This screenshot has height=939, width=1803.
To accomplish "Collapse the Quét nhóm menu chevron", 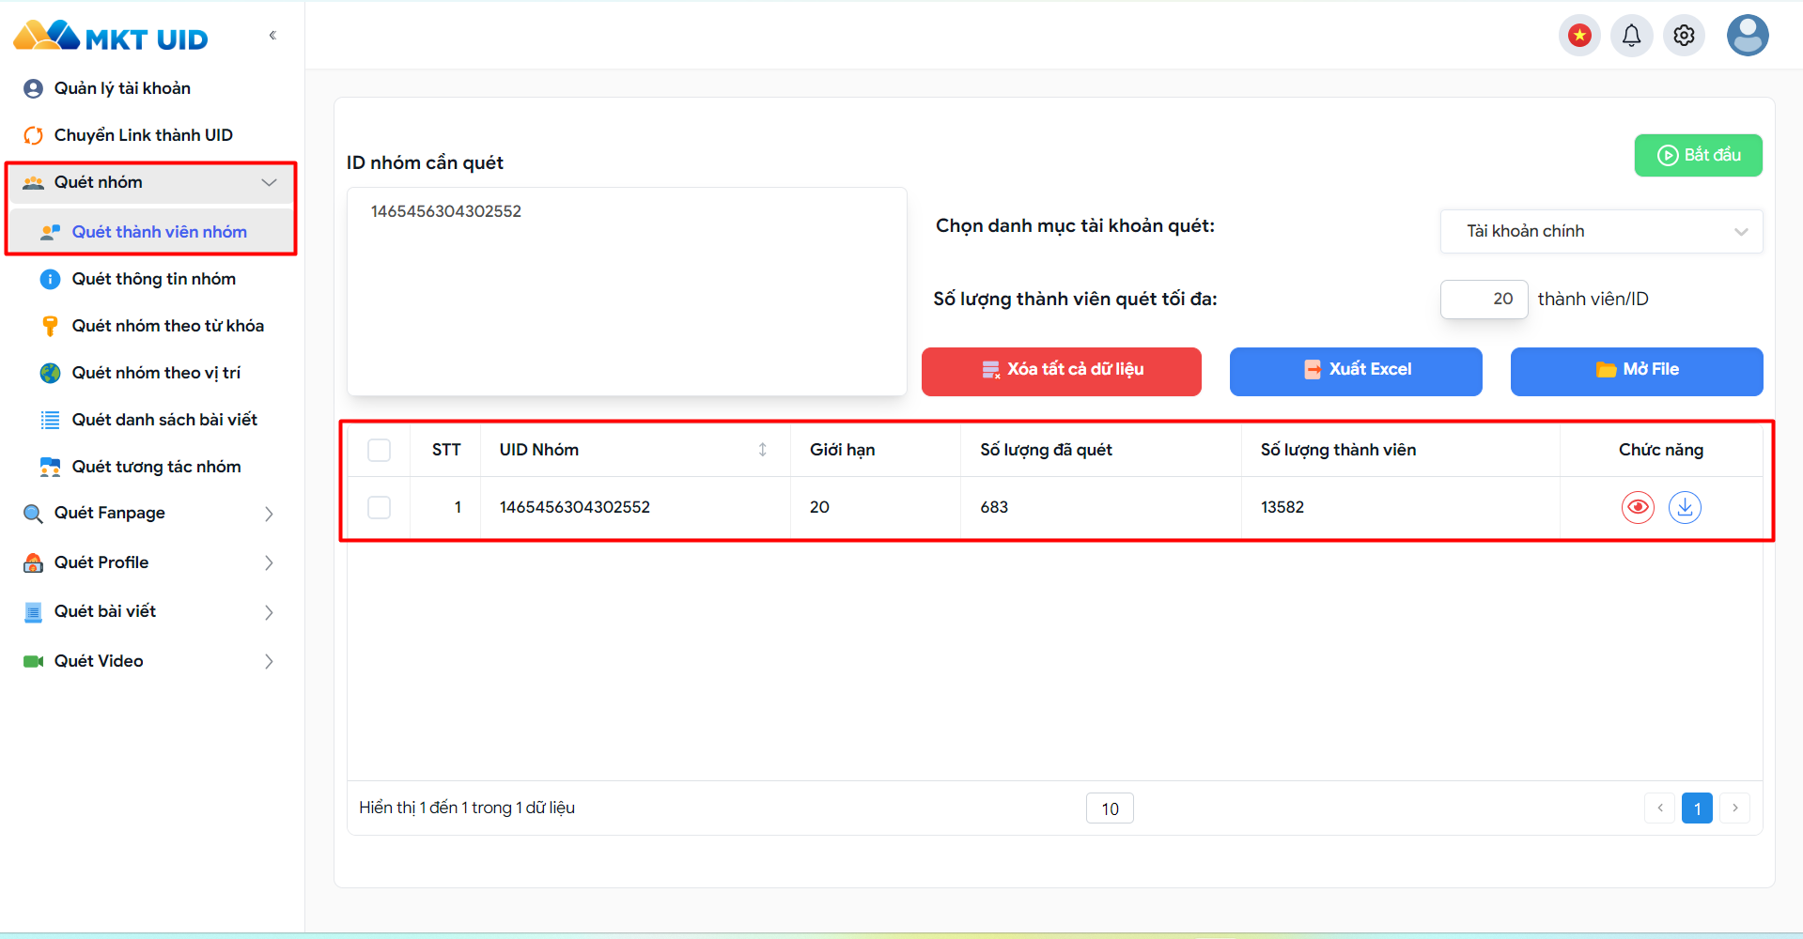I will point(270,182).
